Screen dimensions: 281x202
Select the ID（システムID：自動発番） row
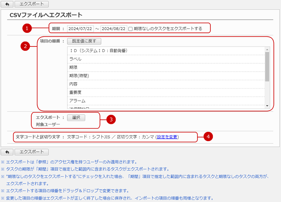pos(166,51)
